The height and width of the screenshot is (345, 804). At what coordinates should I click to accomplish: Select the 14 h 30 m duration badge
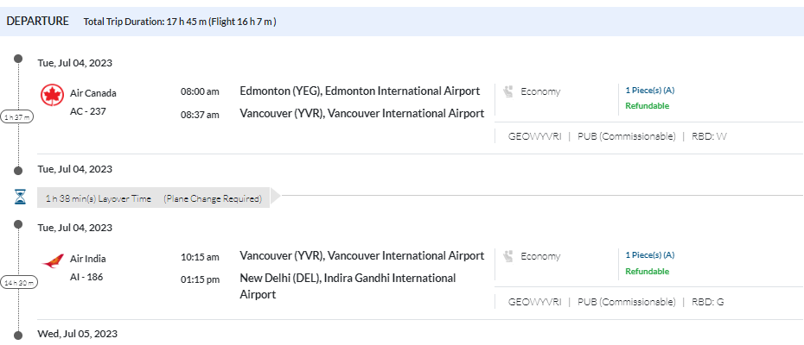(18, 283)
